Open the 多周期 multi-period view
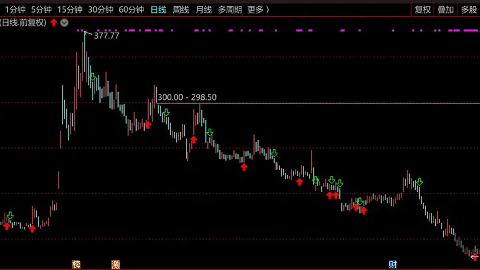Image resolution: width=480 pixels, height=270 pixels. (230, 10)
